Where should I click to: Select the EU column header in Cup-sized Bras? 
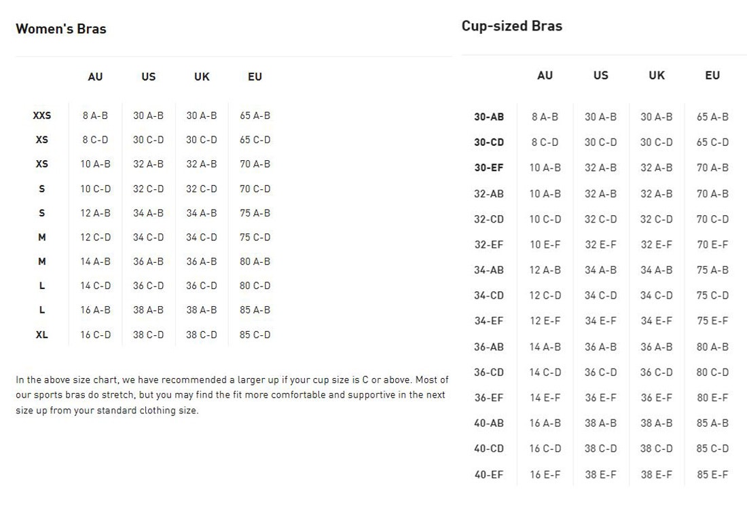click(712, 75)
